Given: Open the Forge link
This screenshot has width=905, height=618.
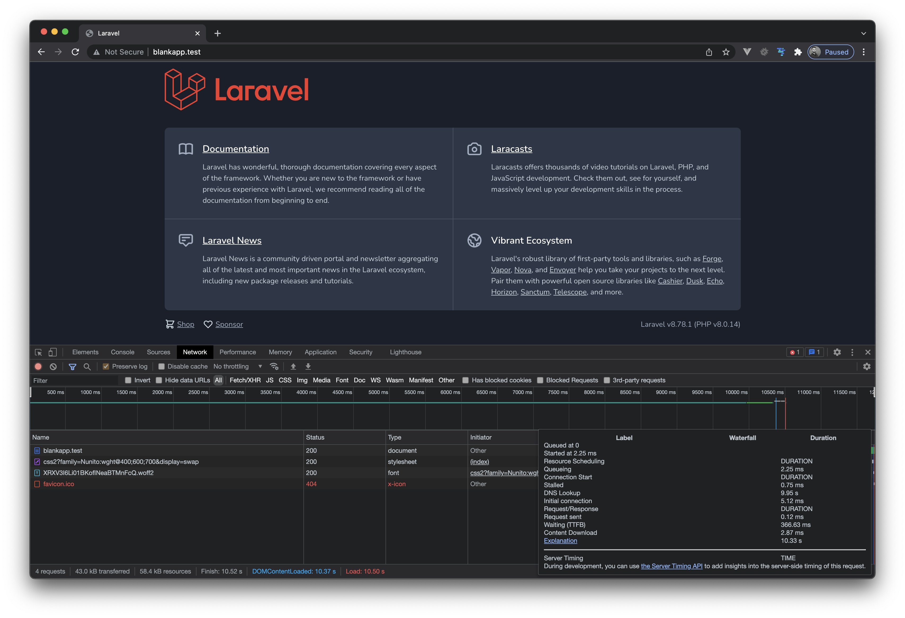Looking at the screenshot, I should point(711,259).
